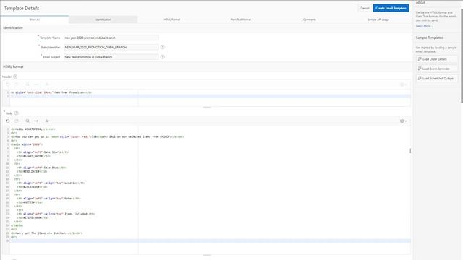The width and height of the screenshot is (463, 260).
Task: Click inside the Header code editor line 1
Action: [x=51, y=92]
